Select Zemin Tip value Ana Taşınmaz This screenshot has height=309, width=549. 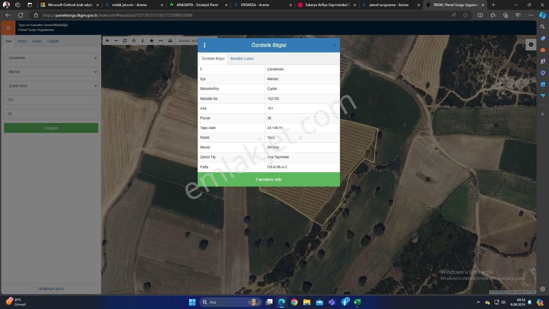tap(278, 157)
